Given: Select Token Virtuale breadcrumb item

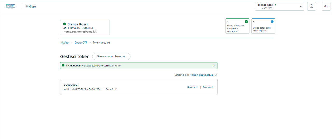Looking at the screenshot, I should tap(101, 43).
